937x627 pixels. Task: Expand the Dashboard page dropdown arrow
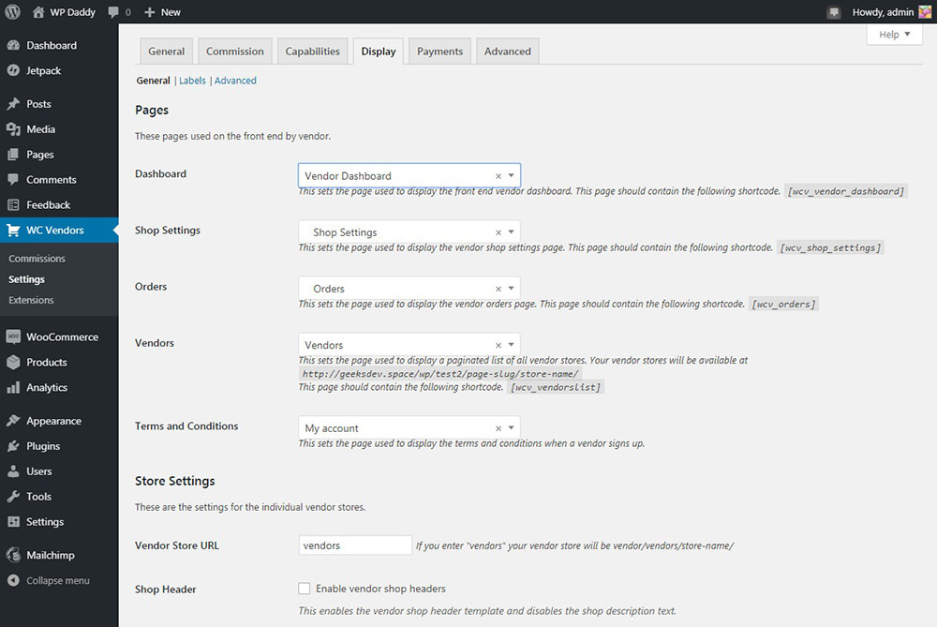pos(511,175)
